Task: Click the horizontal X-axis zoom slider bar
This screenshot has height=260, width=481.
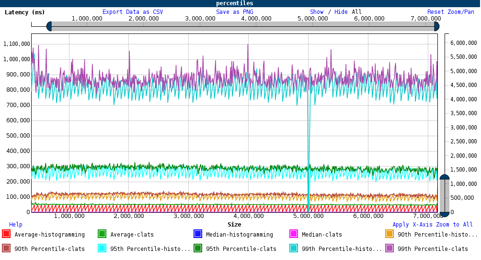Action: (x=242, y=26)
